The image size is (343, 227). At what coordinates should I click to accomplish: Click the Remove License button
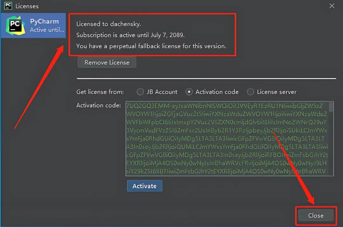click(x=107, y=62)
